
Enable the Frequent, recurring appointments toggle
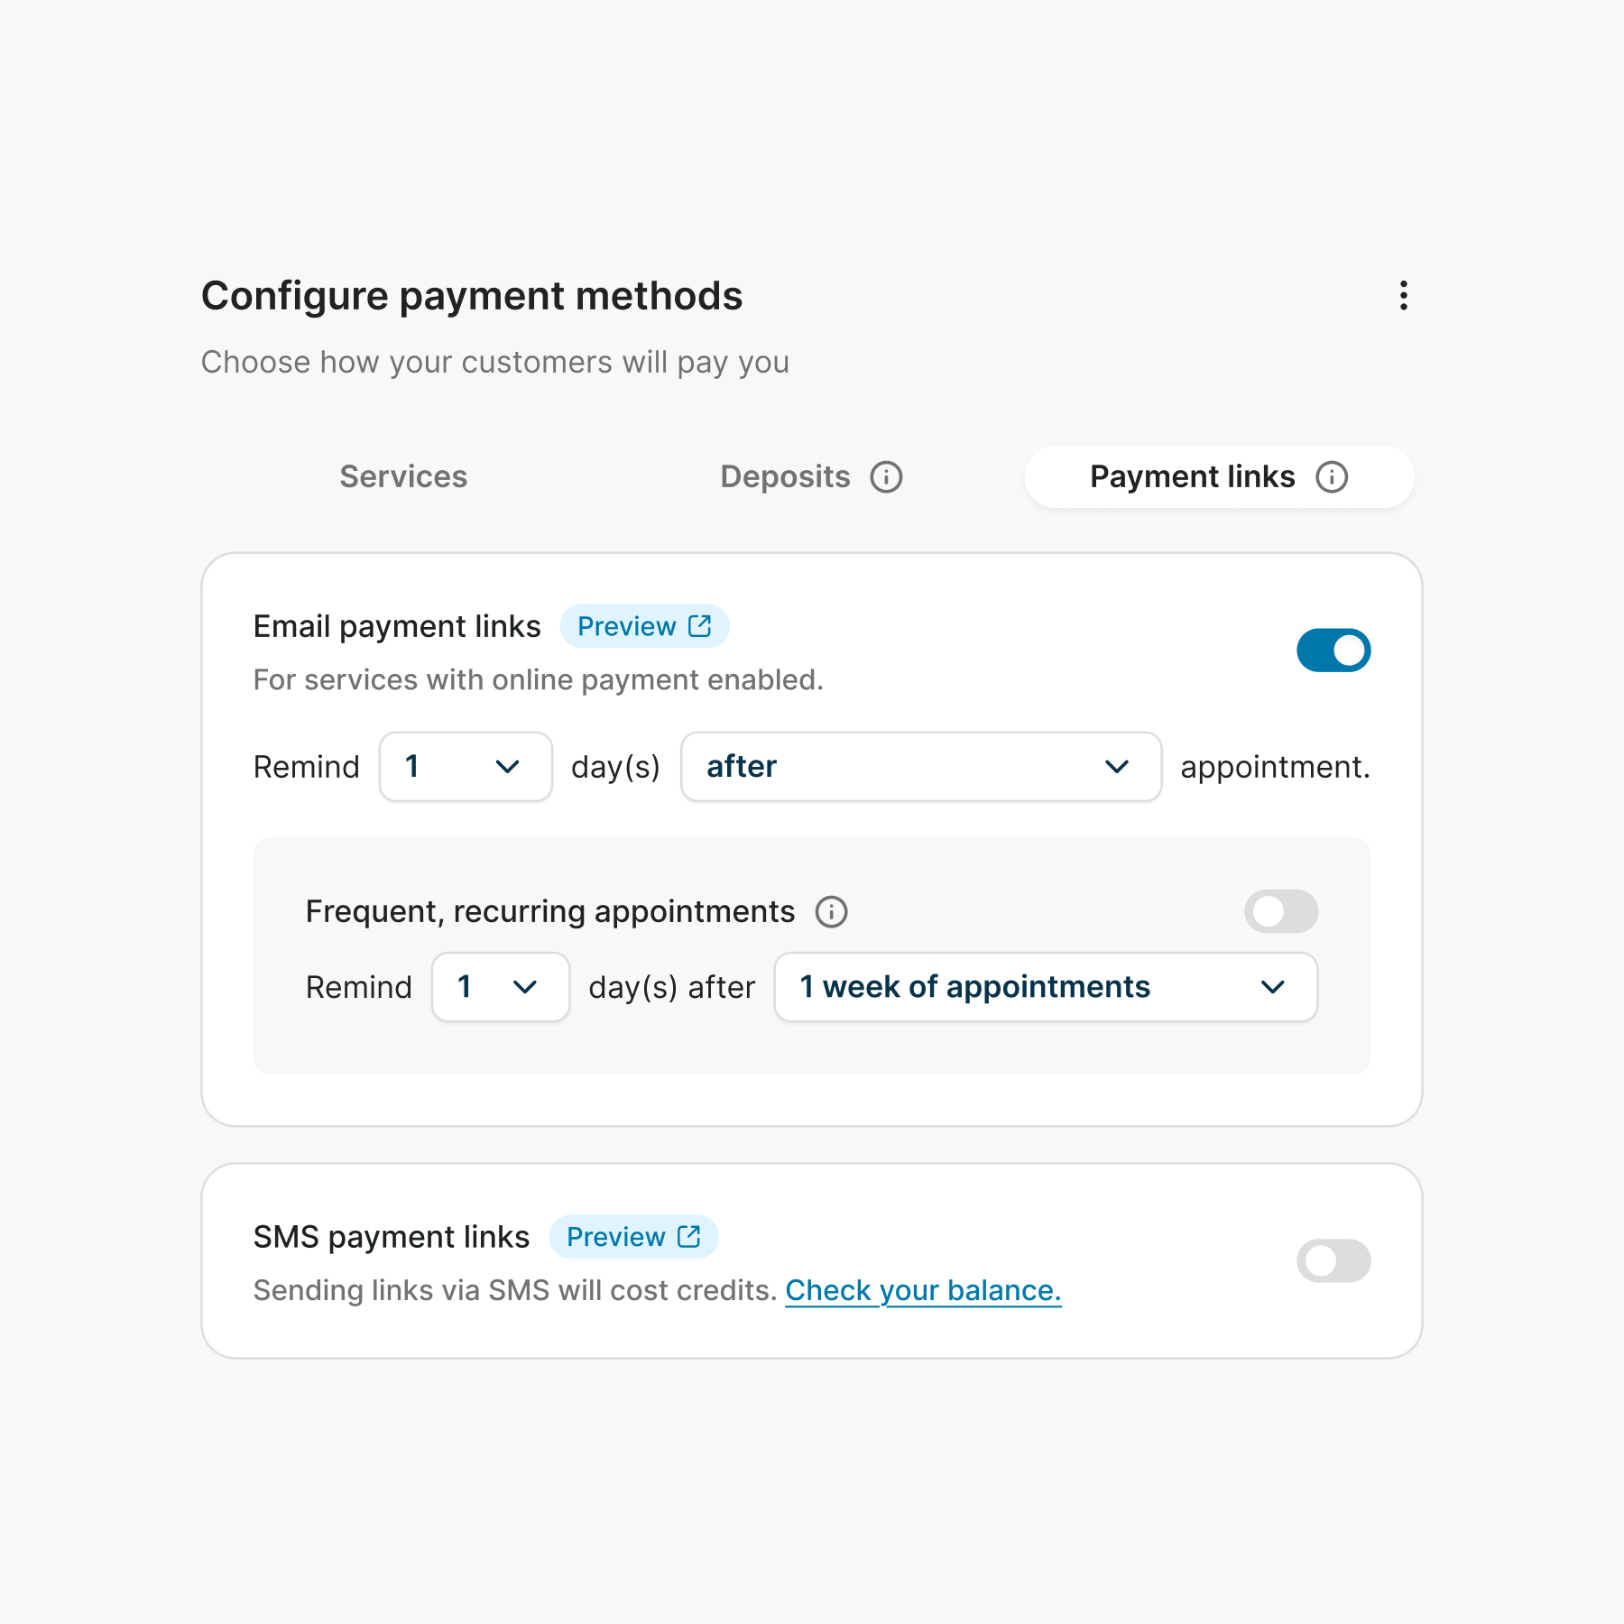1280,911
